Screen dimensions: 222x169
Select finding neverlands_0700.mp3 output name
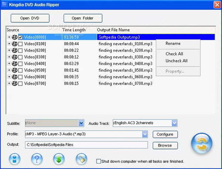coord(125,83)
